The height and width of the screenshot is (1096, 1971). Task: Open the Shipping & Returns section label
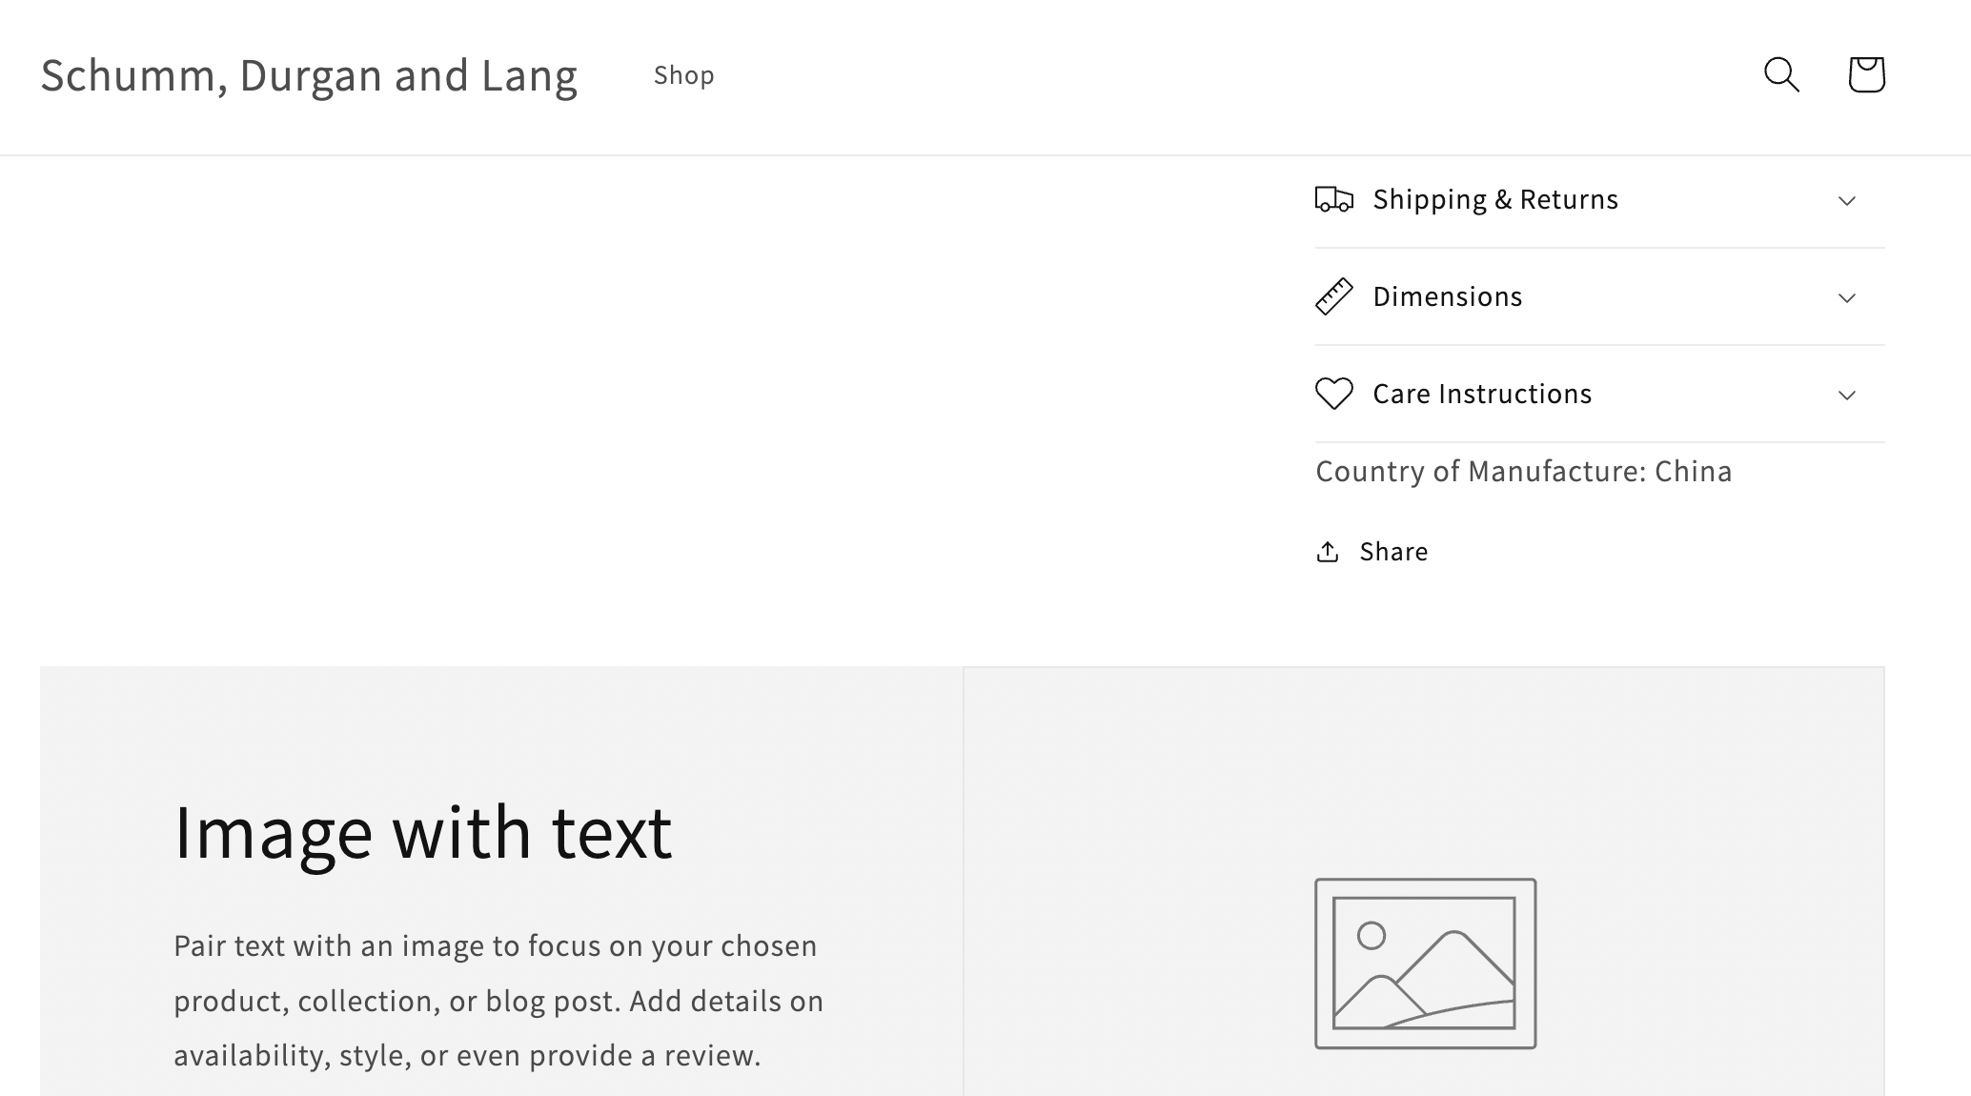coord(1495,199)
